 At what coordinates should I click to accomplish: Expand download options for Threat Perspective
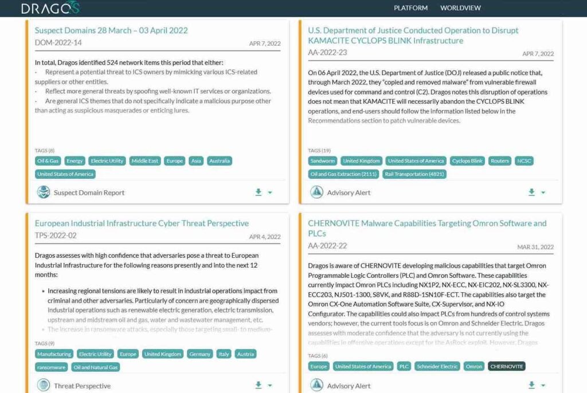tap(270, 386)
